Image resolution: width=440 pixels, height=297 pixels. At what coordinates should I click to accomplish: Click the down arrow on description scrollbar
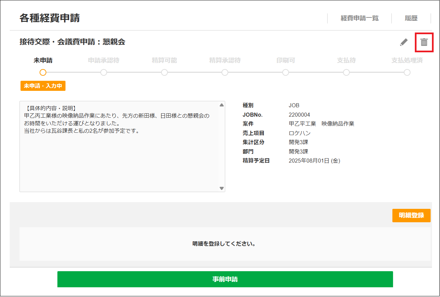click(222, 188)
